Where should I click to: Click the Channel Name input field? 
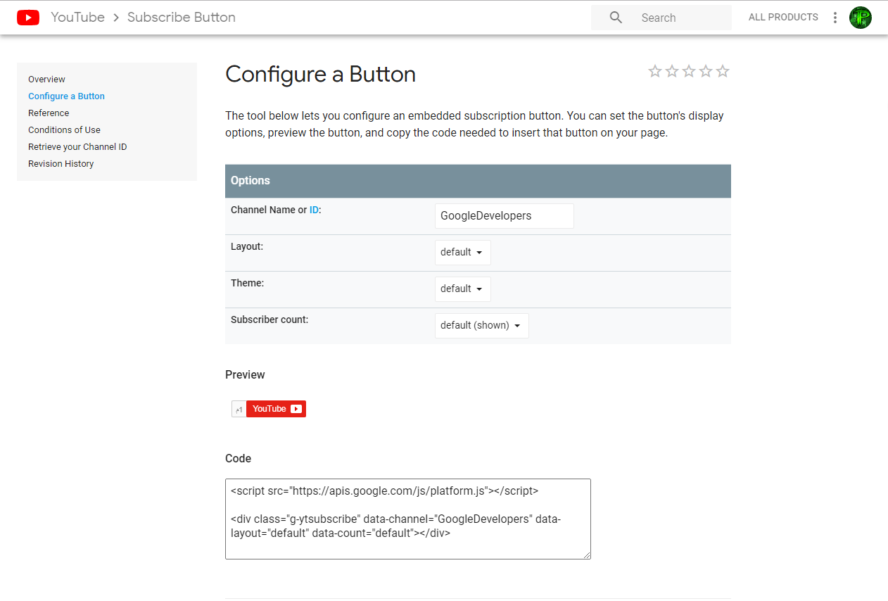504,216
